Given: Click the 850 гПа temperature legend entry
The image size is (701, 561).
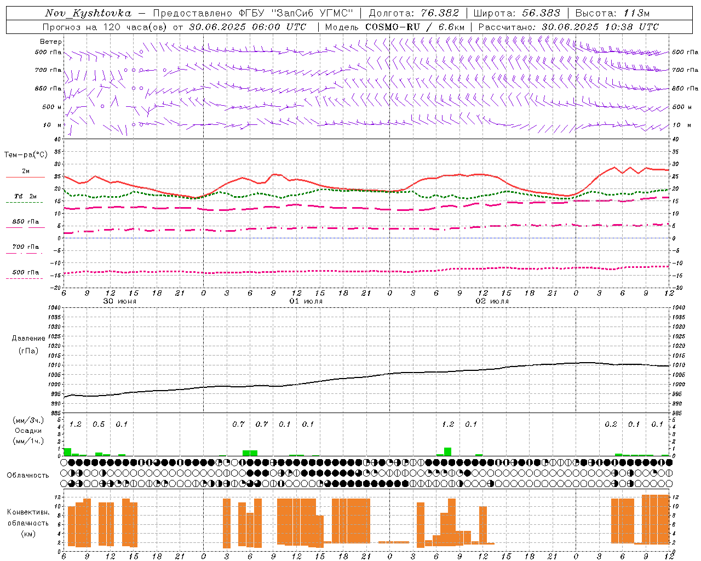Looking at the screenshot, I should pos(25,222).
